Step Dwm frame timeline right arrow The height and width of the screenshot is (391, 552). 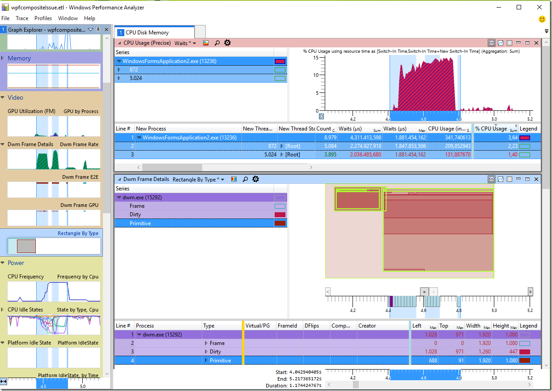click(x=531, y=292)
